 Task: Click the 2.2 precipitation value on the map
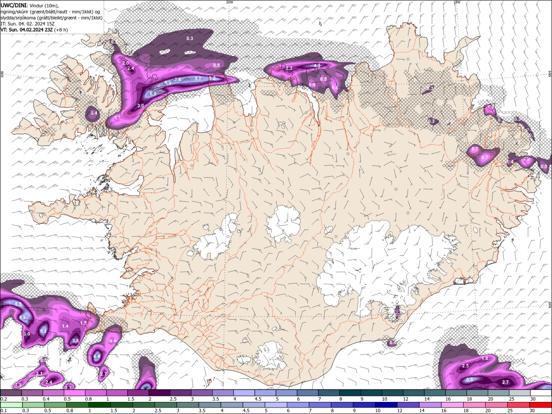(x=289, y=68)
